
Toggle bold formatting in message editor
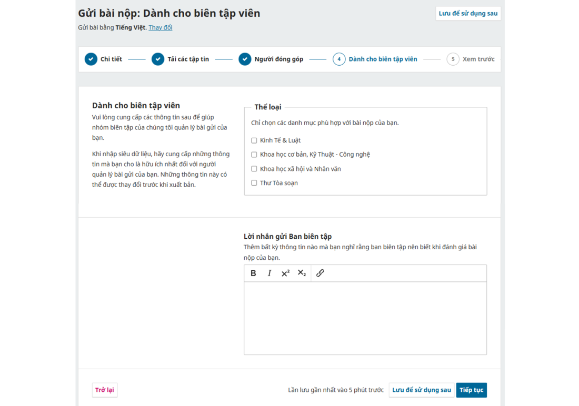tap(253, 273)
